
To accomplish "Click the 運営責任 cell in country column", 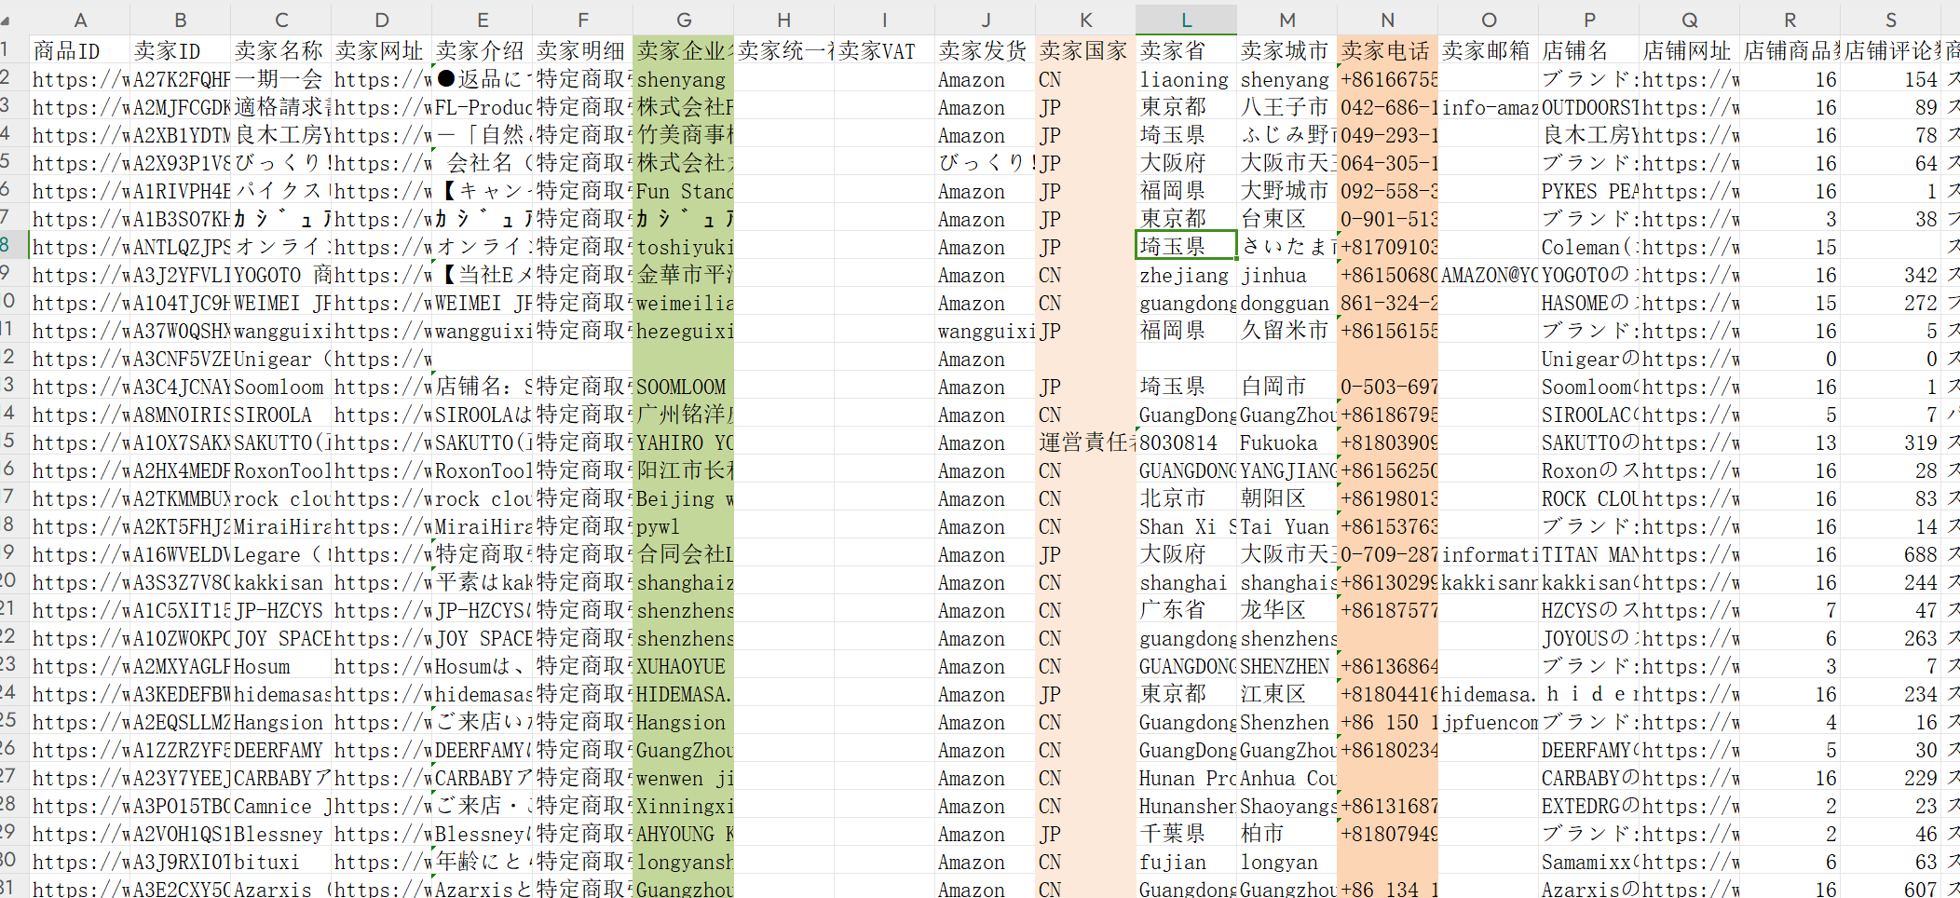I will pos(1085,442).
